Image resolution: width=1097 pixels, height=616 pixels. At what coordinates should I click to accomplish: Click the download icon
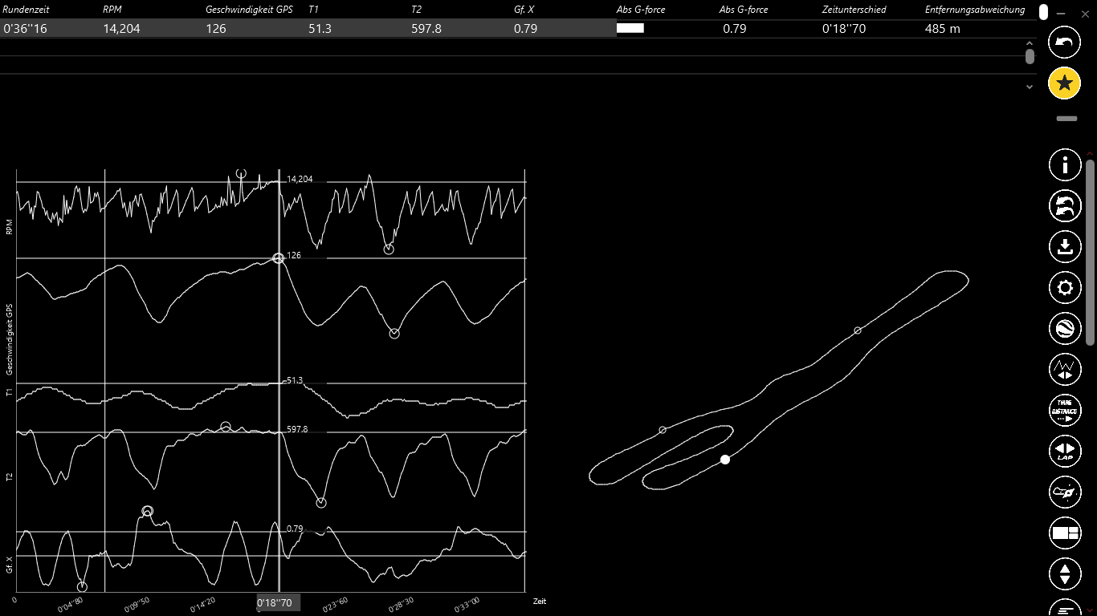[x=1065, y=246]
